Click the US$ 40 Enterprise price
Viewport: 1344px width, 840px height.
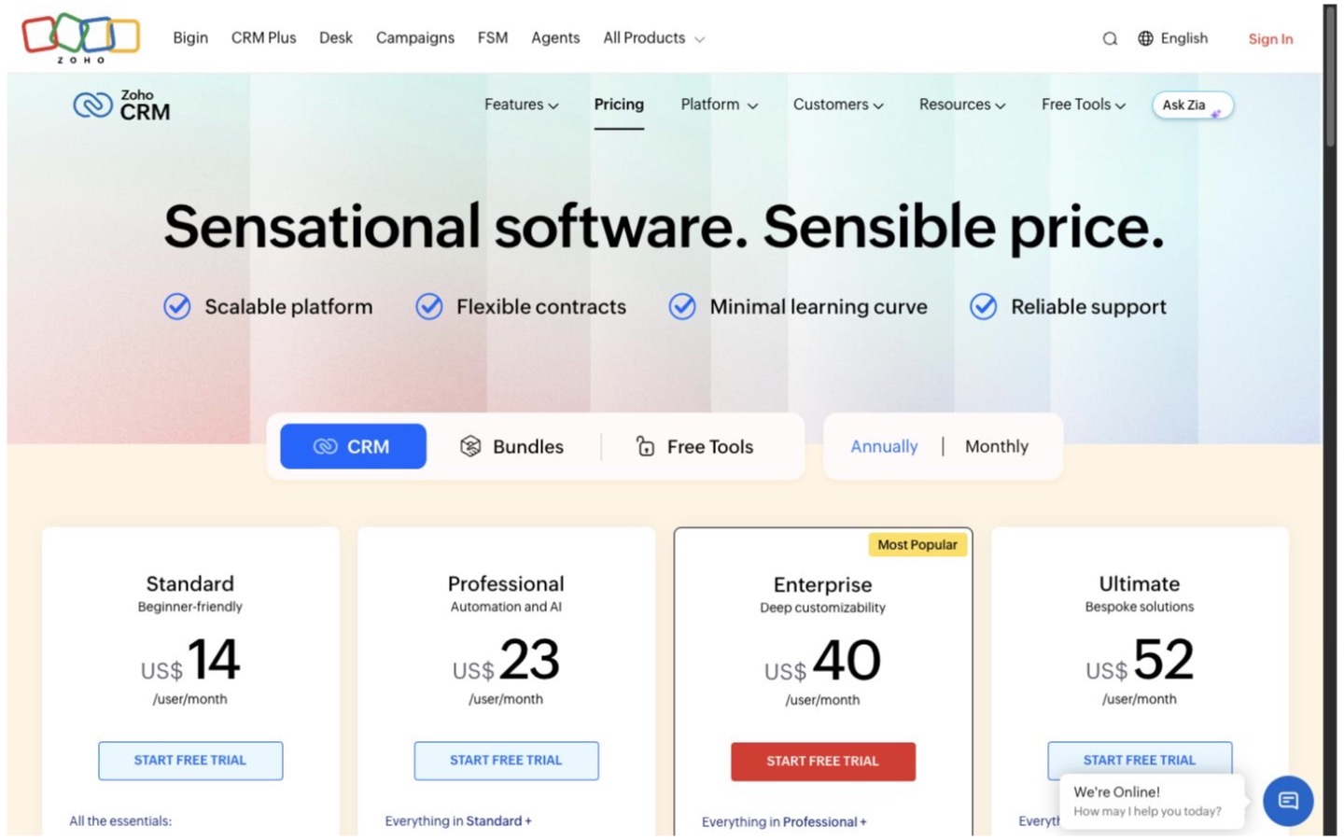822,661
